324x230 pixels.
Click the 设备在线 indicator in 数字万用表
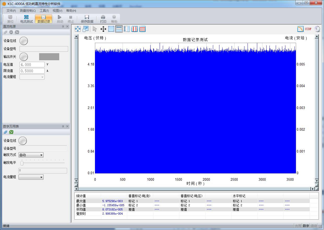coord(23,141)
